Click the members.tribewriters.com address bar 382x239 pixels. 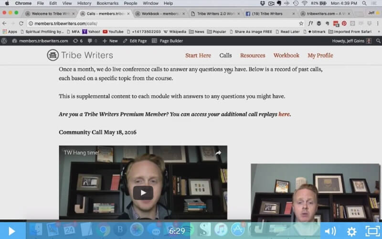(163, 23)
